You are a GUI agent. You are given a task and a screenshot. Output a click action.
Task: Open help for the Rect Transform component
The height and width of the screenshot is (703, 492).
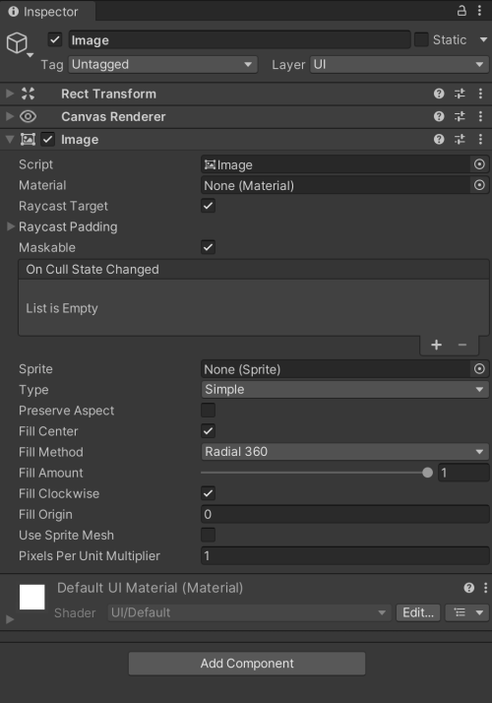pos(439,94)
